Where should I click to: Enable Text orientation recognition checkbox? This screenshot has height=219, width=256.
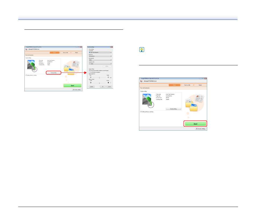tap(89, 72)
